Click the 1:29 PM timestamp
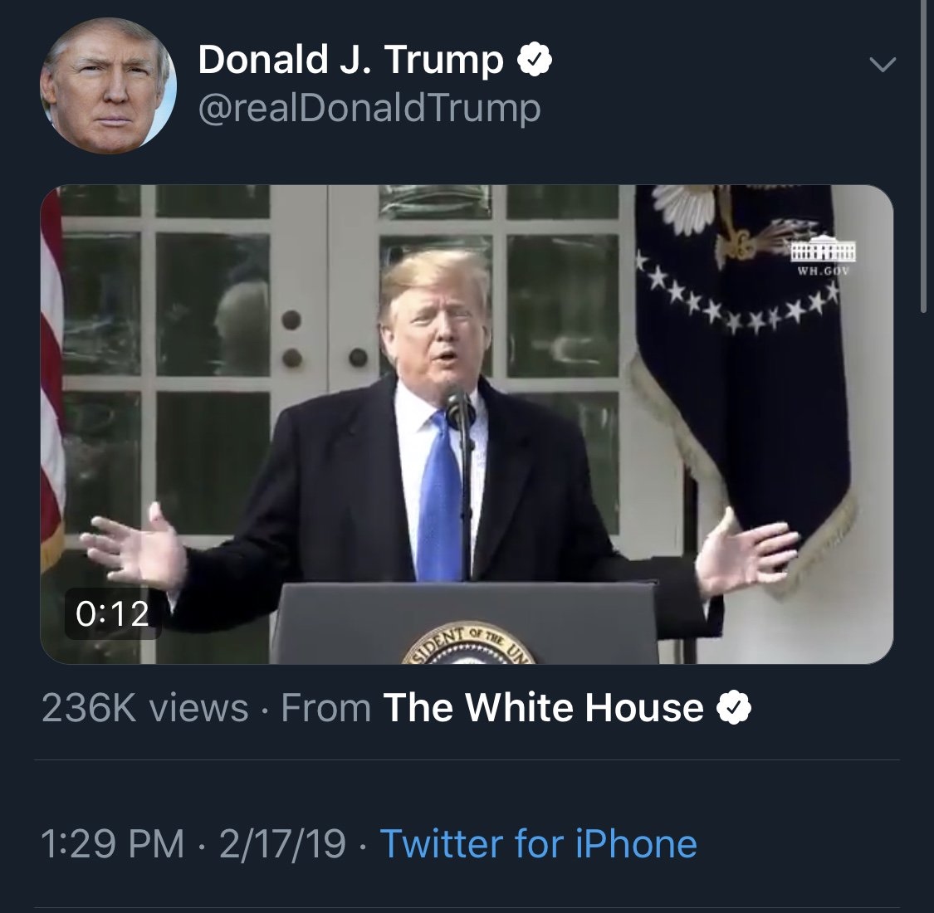This screenshot has width=934, height=913. pyautogui.click(x=113, y=844)
